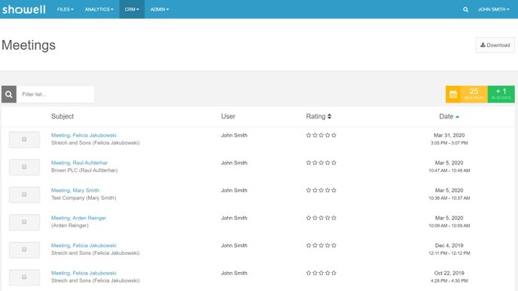Open the CRM dropdown menu
This screenshot has width=518, height=291.
pos(132,9)
